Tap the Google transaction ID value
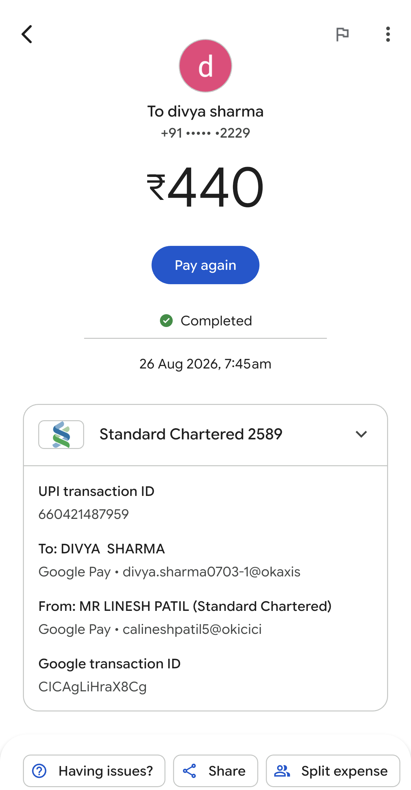The image size is (411, 790). coord(92,687)
